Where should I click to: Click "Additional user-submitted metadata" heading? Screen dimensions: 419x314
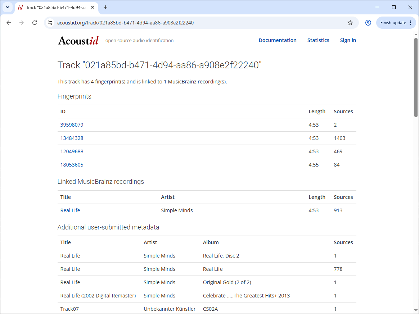[108, 227]
